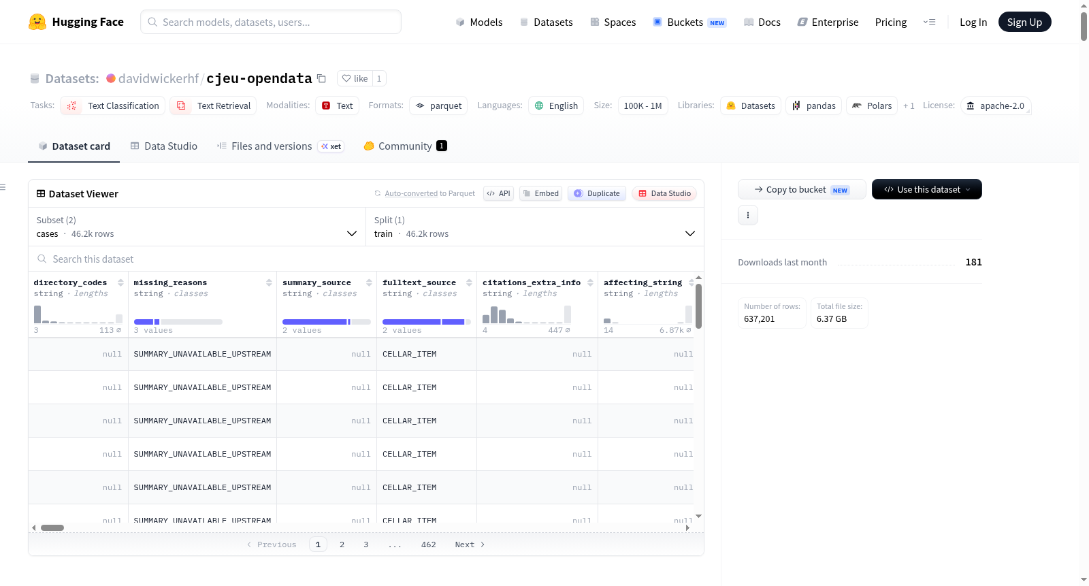Select the parquet format tag
Screen dimensions: 1089x586
[x=438, y=105]
